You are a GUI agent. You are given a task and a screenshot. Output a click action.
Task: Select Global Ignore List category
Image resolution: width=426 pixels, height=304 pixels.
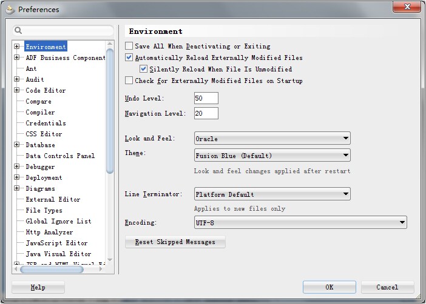(58, 222)
